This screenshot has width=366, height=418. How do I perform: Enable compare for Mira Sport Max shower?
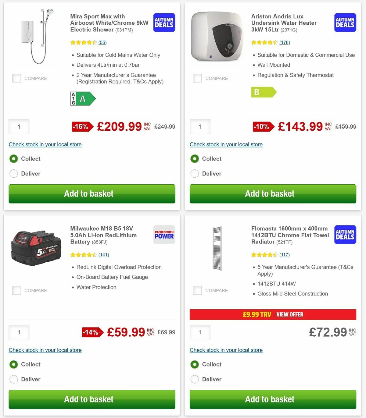(16, 78)
